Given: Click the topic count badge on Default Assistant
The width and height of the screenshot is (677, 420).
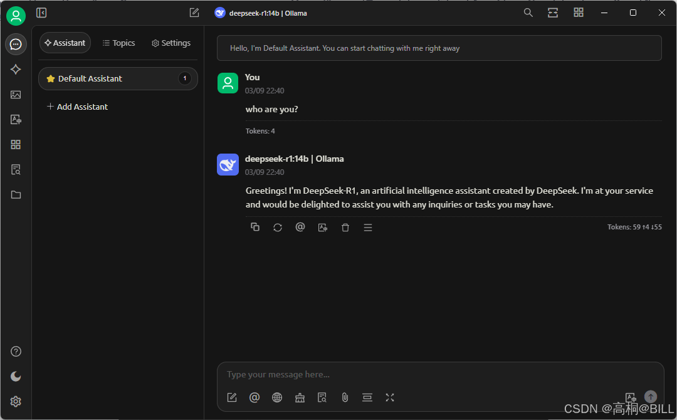Looking at the screenshot, I should [185, 78].
